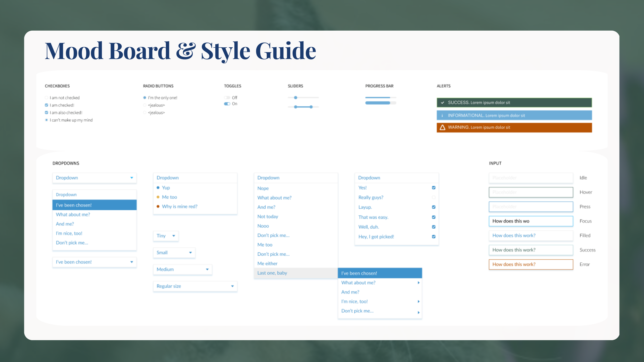Select the "Why is mine red?" option
This screenshot has width=644, height=362.
tap(179, 206)
